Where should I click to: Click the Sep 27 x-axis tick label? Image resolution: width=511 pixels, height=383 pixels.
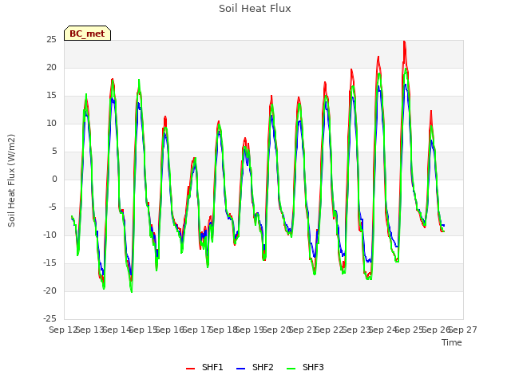463,330
